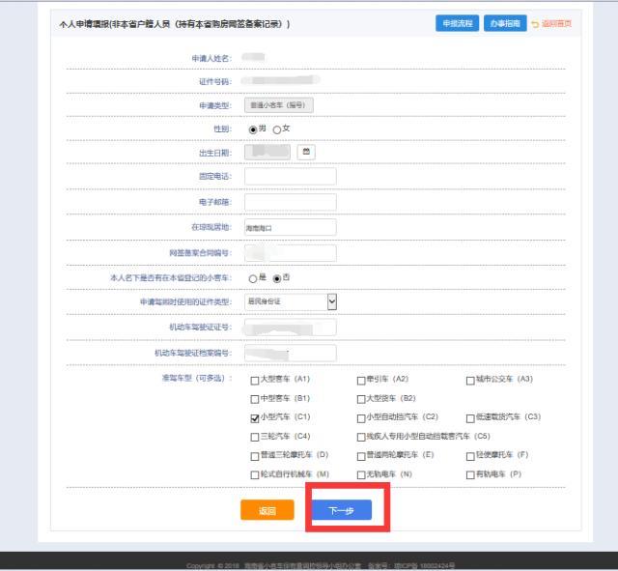Select 男 for gender
This screenshot has width=618, height=571.
click(x=253, y=129)
